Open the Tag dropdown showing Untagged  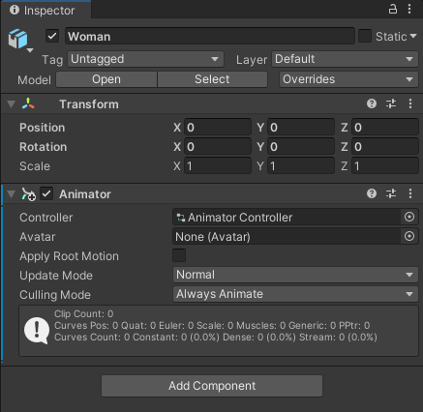tap(145, 59)
